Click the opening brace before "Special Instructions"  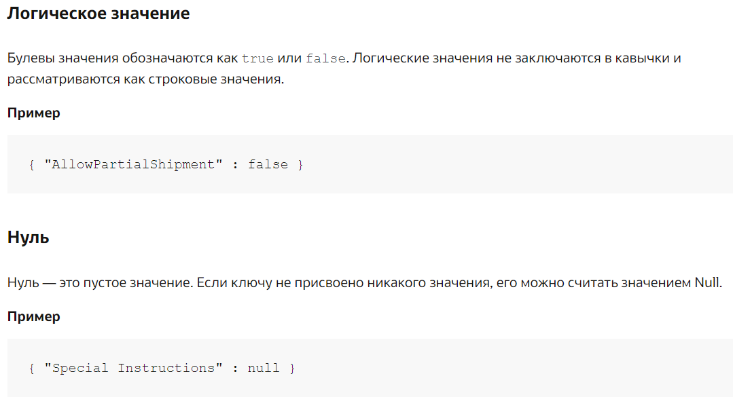click(x=31, y=369)
